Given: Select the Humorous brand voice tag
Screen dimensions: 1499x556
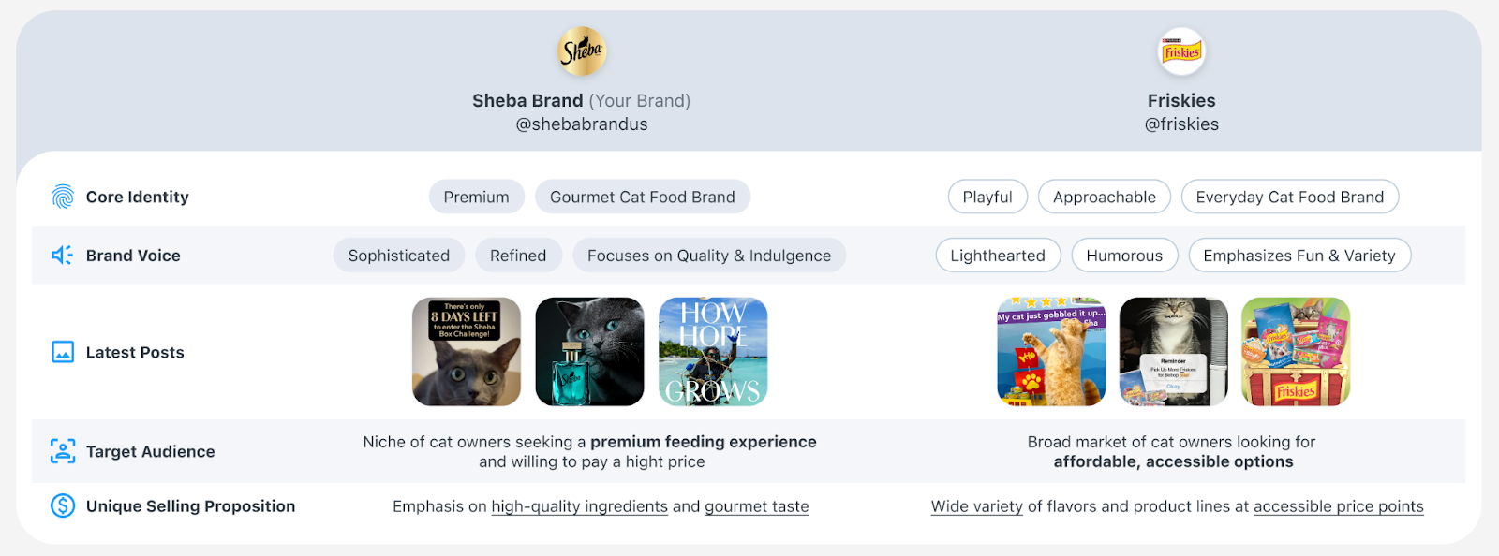Looking at the screenshot, I should click(x=1124, y=256).
